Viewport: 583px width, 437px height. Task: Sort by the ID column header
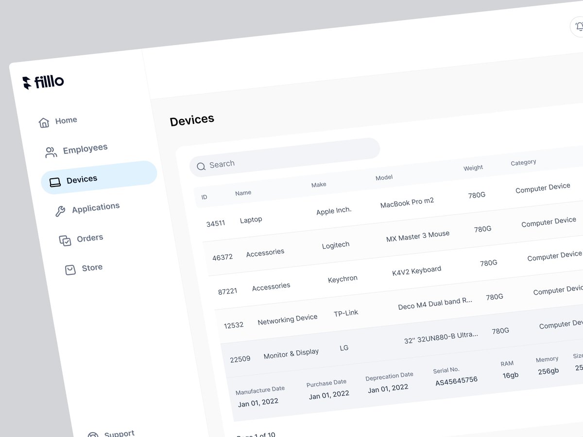coord(204,197)
